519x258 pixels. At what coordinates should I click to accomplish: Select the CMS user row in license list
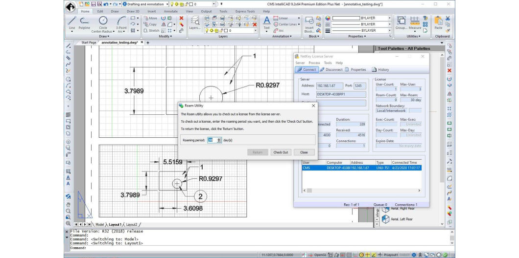tap(362, 168)
